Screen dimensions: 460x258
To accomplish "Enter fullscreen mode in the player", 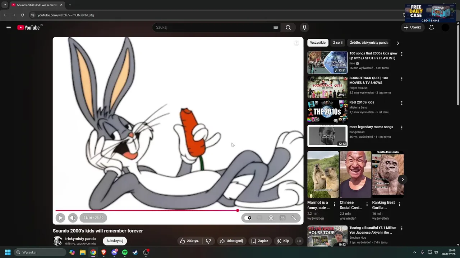I will (294, 218).
